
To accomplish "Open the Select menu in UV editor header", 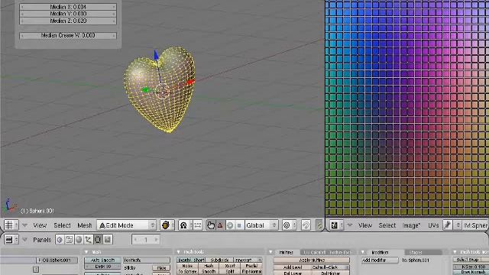I will 387,225.
